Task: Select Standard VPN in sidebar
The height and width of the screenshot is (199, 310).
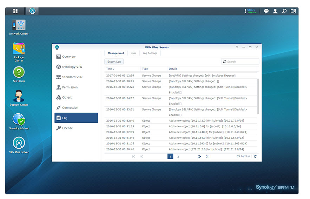Action: [x=76, y=77]
